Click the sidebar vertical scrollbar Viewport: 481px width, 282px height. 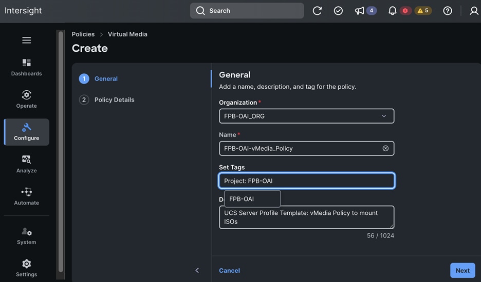tap(61, 152)
